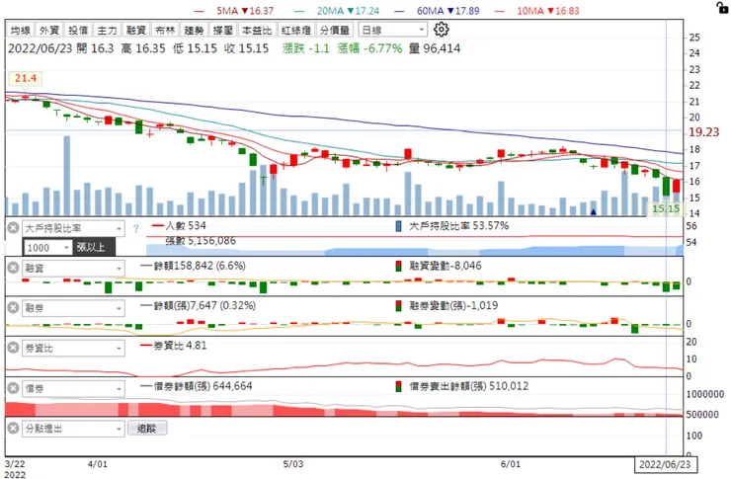The width and height of the screenshot is (731, 479).
Task: Click the 20MA legend entry
Action: click(x=337, y=10)
